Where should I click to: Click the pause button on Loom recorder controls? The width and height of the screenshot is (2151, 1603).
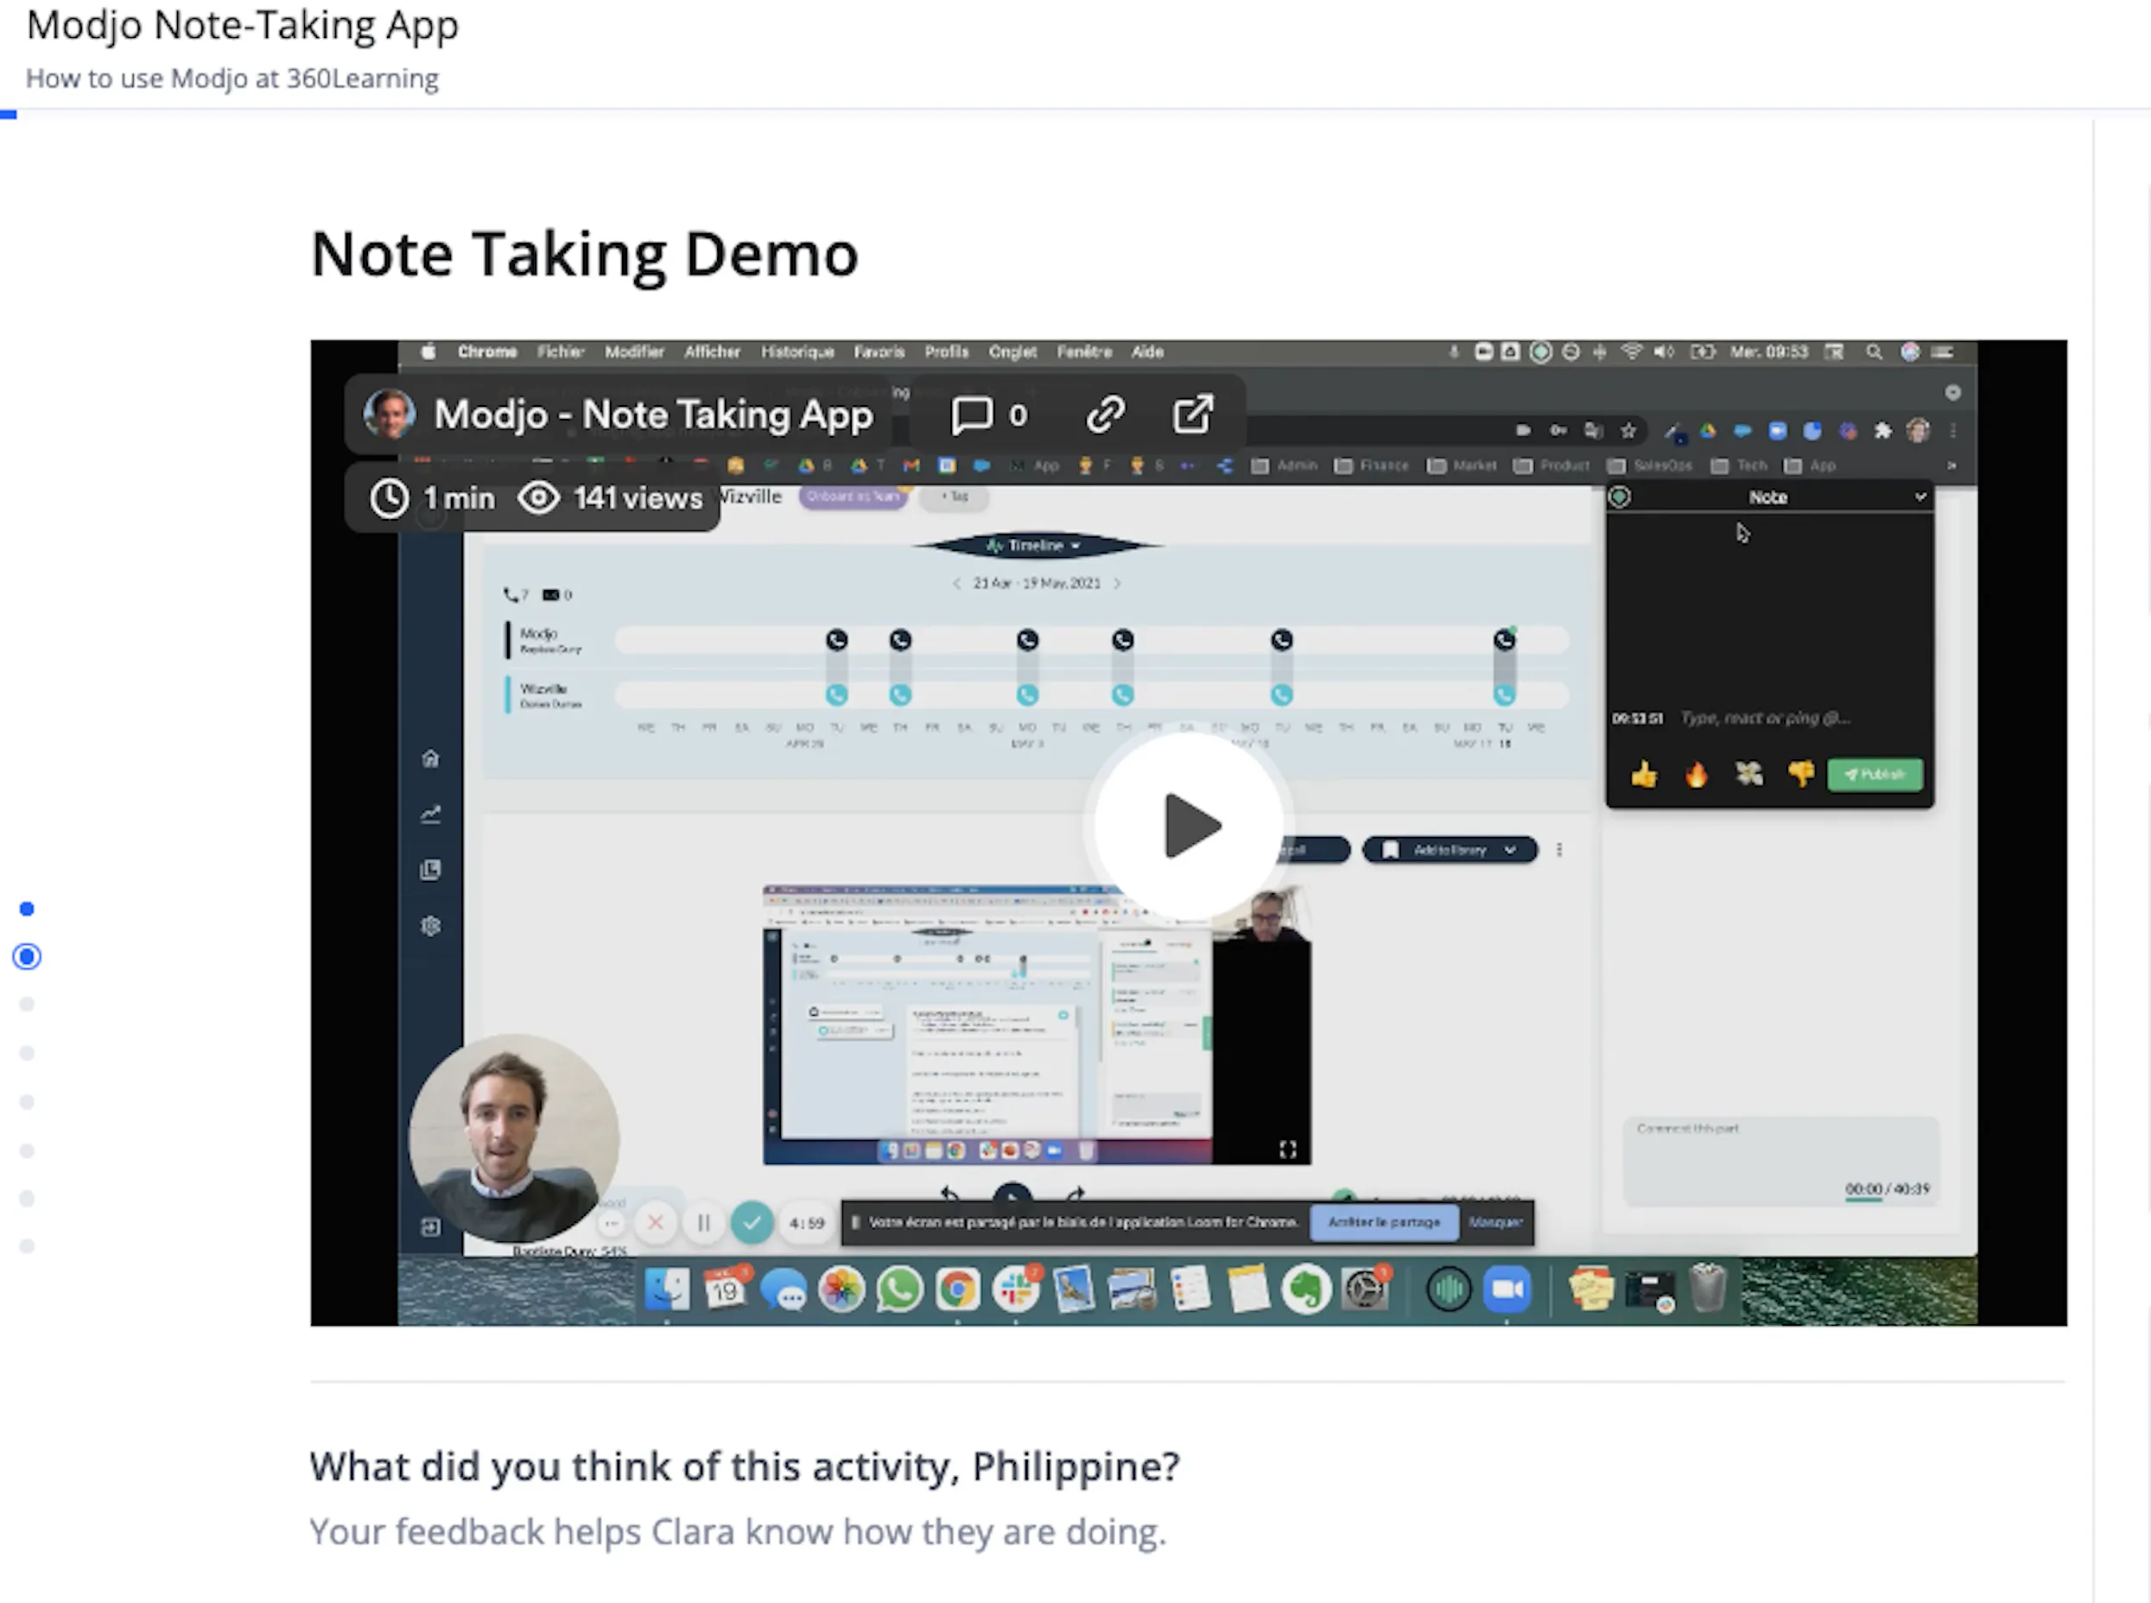tap(704, 1221)
